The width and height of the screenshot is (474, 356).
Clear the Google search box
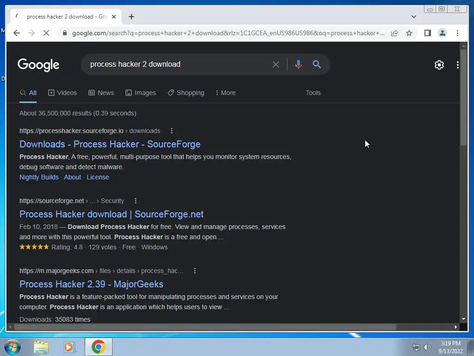pos(276,64)
